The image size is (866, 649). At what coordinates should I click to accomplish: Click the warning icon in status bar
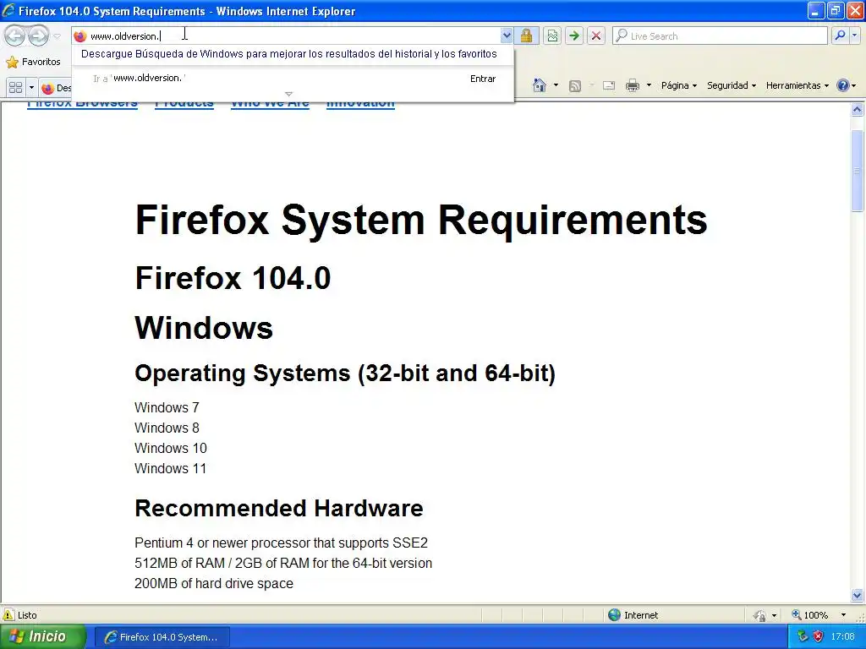(8, 615)
